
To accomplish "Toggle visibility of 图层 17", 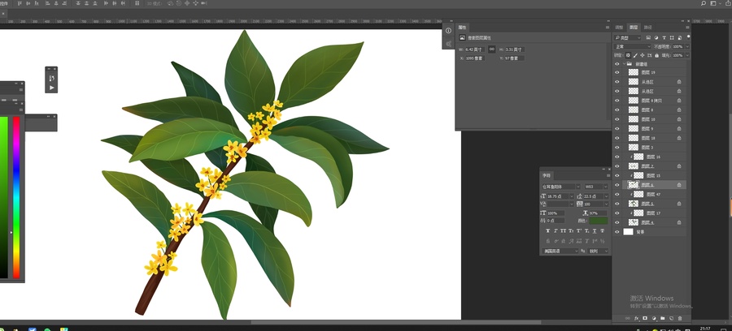I will [x=617, y=213].
